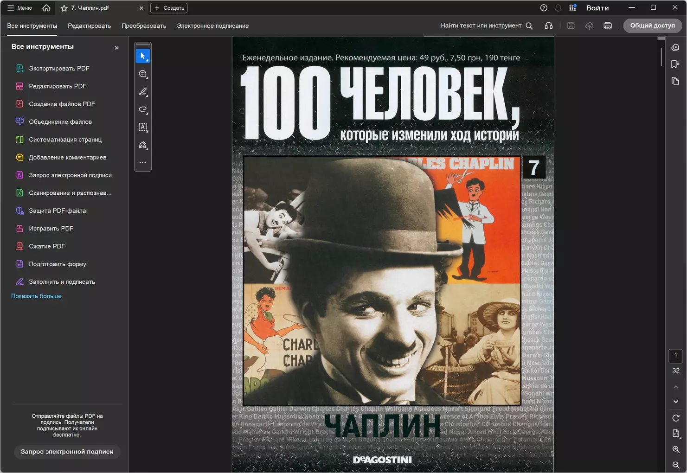This screenshot has width=687, height=473.
Task: Select the 7. Чаплин.pdf document tab
Action: pos(102,8)
